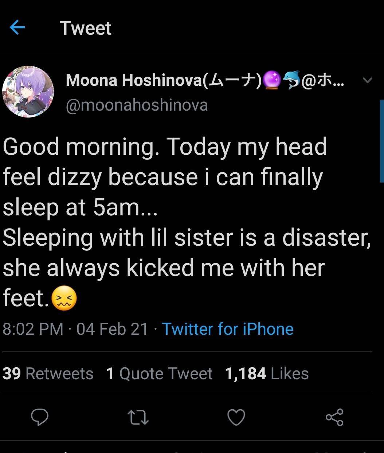The image size is (384, 453).
Task: Like the tweet with the heart icon
Action: [x=236, y=418]
